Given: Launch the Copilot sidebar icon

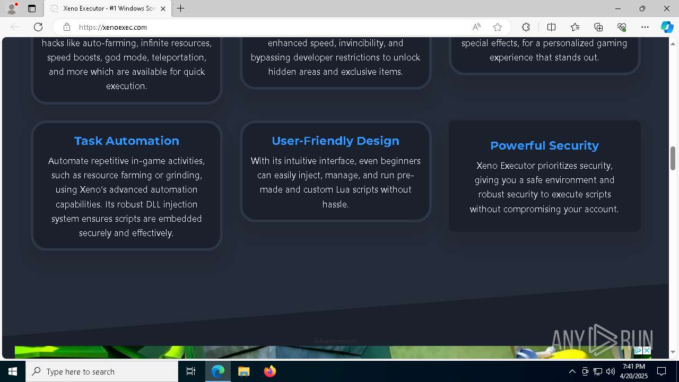Looking at the screenshot, I should pyautogui.click(x=667, y=27).
